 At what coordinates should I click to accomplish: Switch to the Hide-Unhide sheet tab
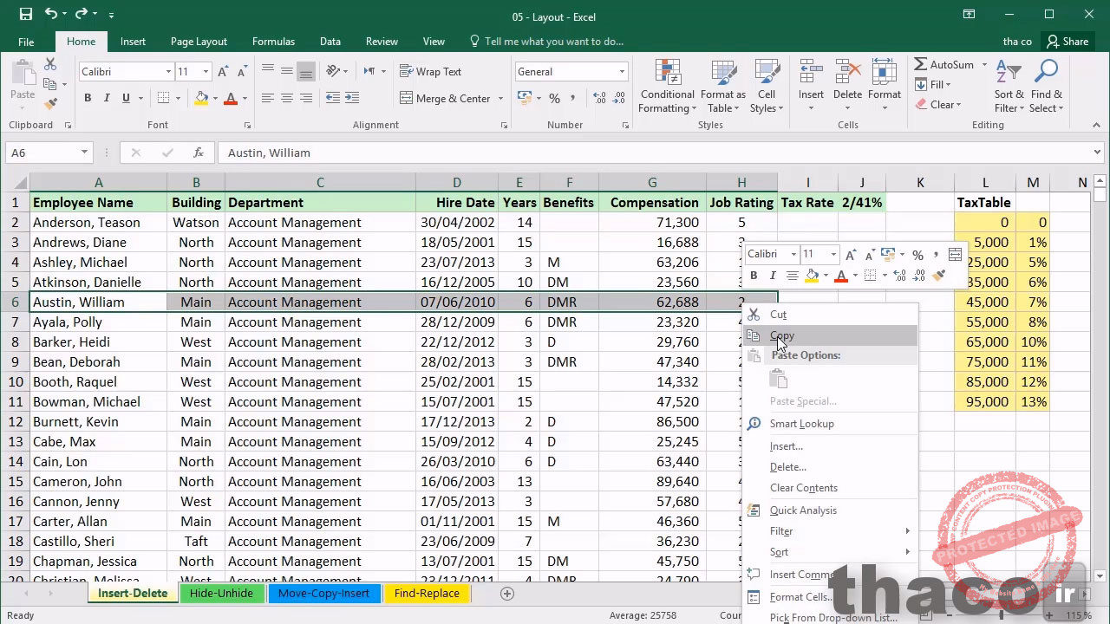point(221,594)
